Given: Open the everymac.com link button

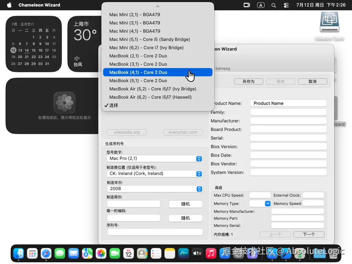Looking at the screenshot, I should [183, 132].
